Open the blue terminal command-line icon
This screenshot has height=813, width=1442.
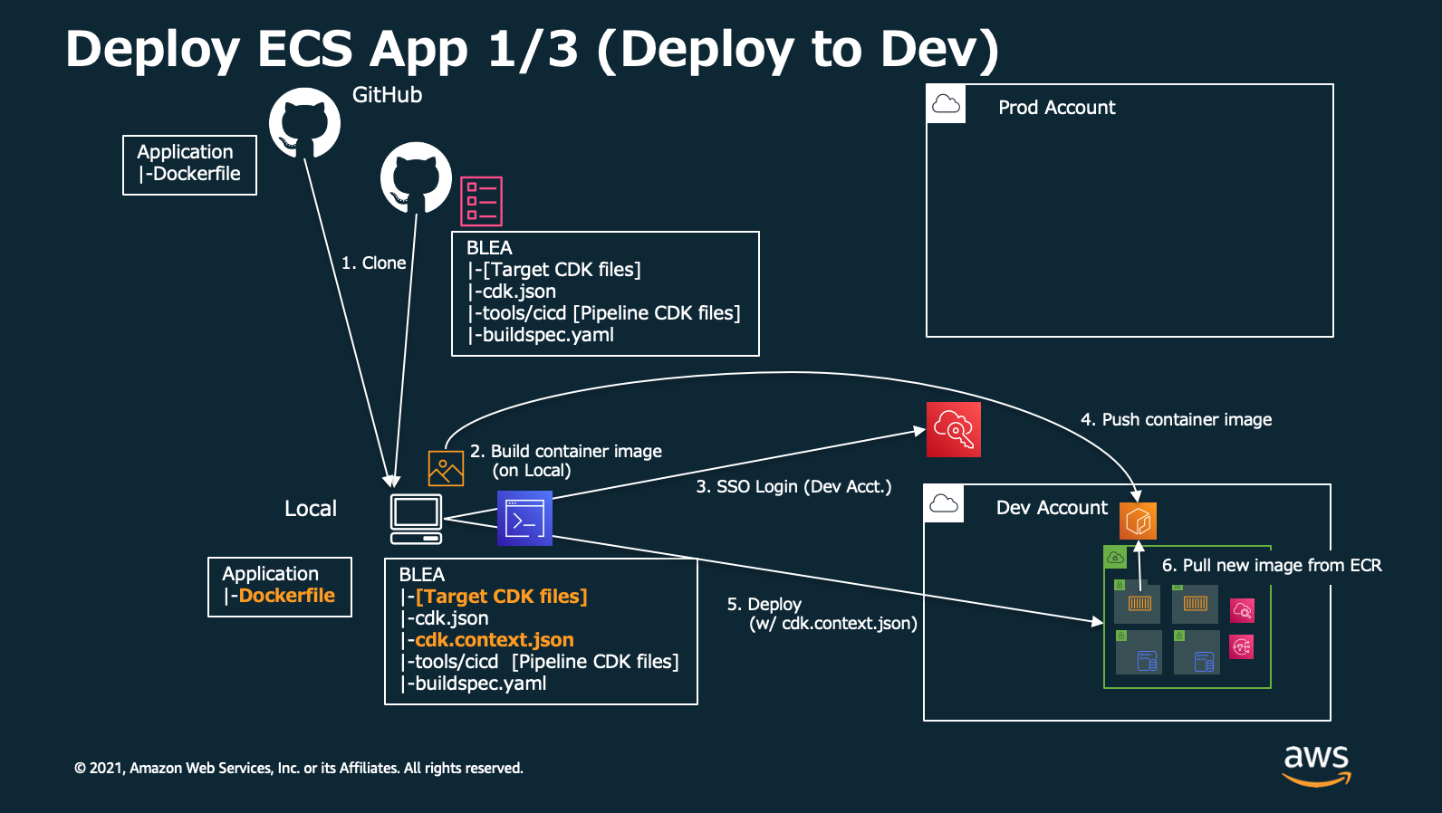tap(524, 518)
